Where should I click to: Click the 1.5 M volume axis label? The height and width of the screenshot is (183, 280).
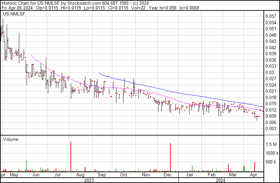click(x=271, y=144)
